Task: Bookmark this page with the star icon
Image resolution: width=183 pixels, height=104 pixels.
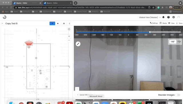Action: coord(153,8)
